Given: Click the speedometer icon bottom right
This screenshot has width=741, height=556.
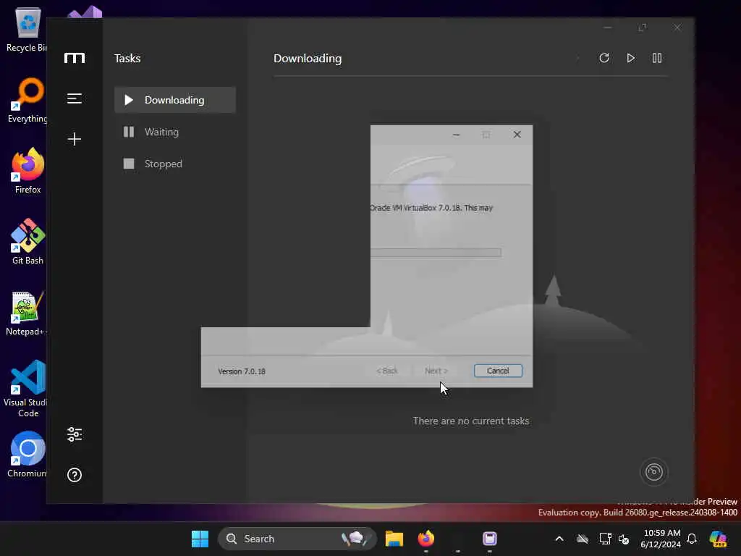Looking at the screenshot, I should [x=653, y=471].
